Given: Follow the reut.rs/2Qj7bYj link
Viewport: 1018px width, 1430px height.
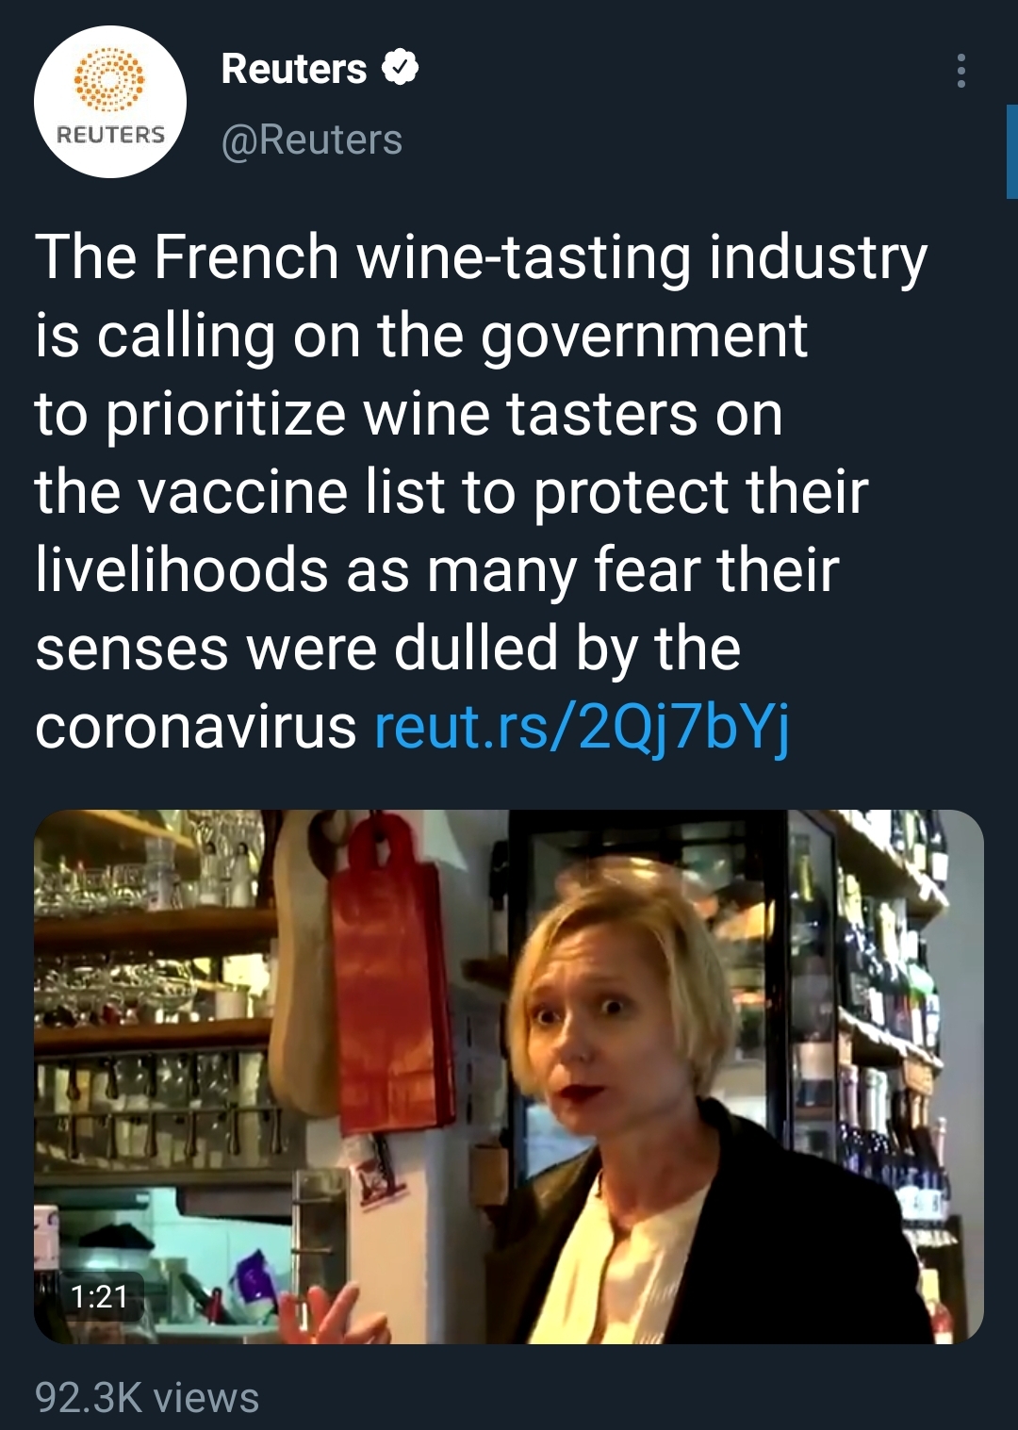Looking at the screenshot, I should tap(582, 728).
